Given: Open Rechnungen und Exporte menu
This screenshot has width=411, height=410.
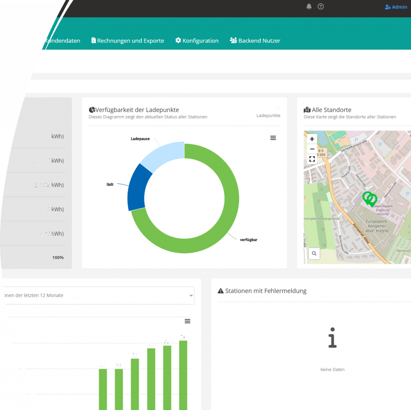Looking at the screenshot, I should tap(128, 41).
